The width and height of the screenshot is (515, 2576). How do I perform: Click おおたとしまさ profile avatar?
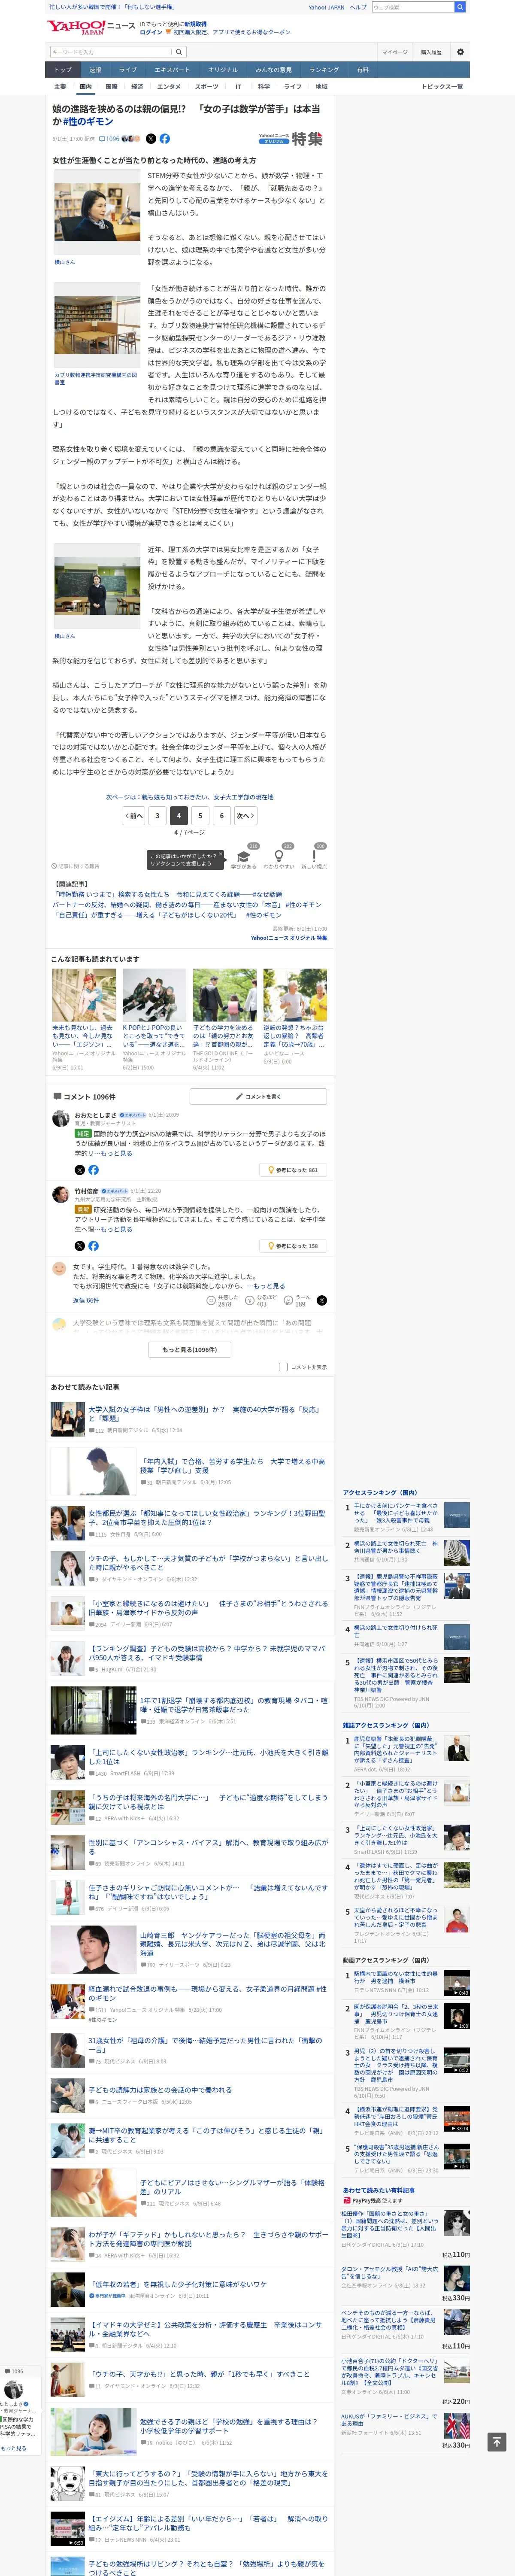pos(60,1118)
